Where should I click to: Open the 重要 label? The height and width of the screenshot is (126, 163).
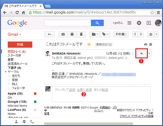click(x=10, y=60)
